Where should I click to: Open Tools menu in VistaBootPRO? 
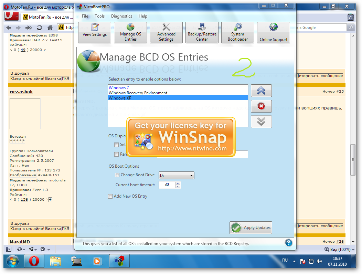pyautogui.click(x=99, y=16)
